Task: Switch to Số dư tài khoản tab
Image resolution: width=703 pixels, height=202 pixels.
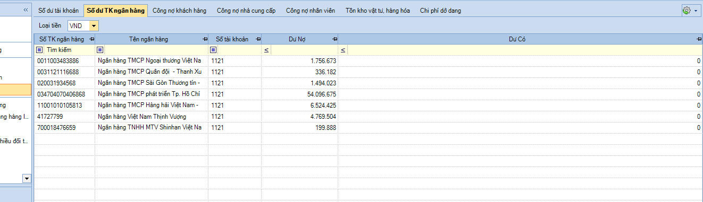Action: coord(58,11)
